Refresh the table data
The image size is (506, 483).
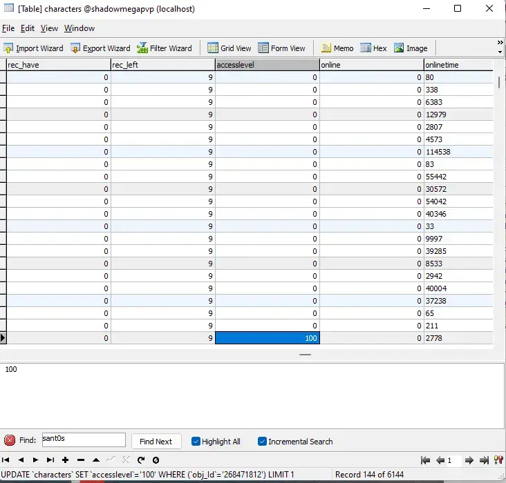141,460
